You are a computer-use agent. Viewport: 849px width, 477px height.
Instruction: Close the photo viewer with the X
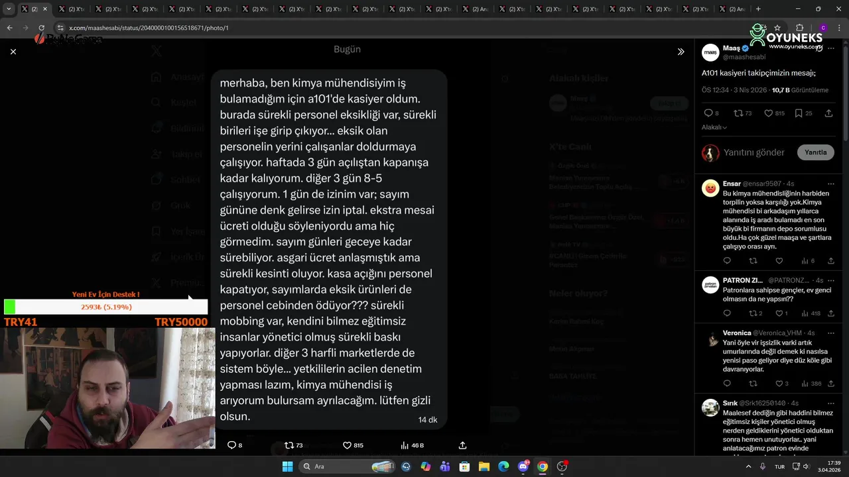[13, 52]
